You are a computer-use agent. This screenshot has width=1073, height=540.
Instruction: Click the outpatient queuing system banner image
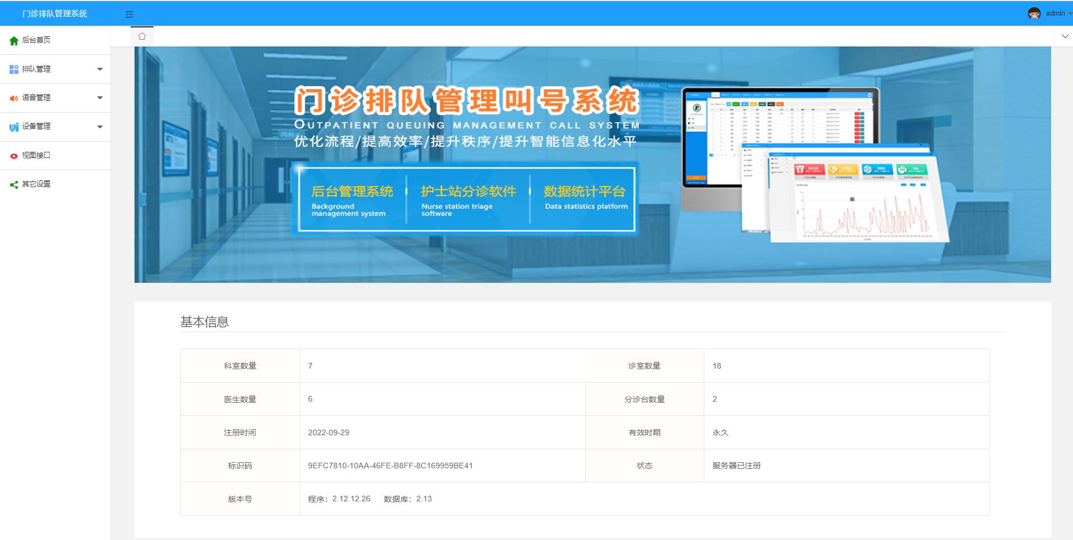pos(592,165)
